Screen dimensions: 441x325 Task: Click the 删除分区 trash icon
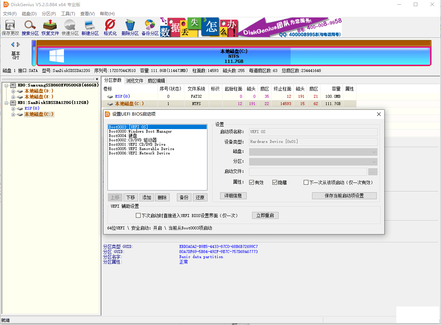(x=130, y=28)
